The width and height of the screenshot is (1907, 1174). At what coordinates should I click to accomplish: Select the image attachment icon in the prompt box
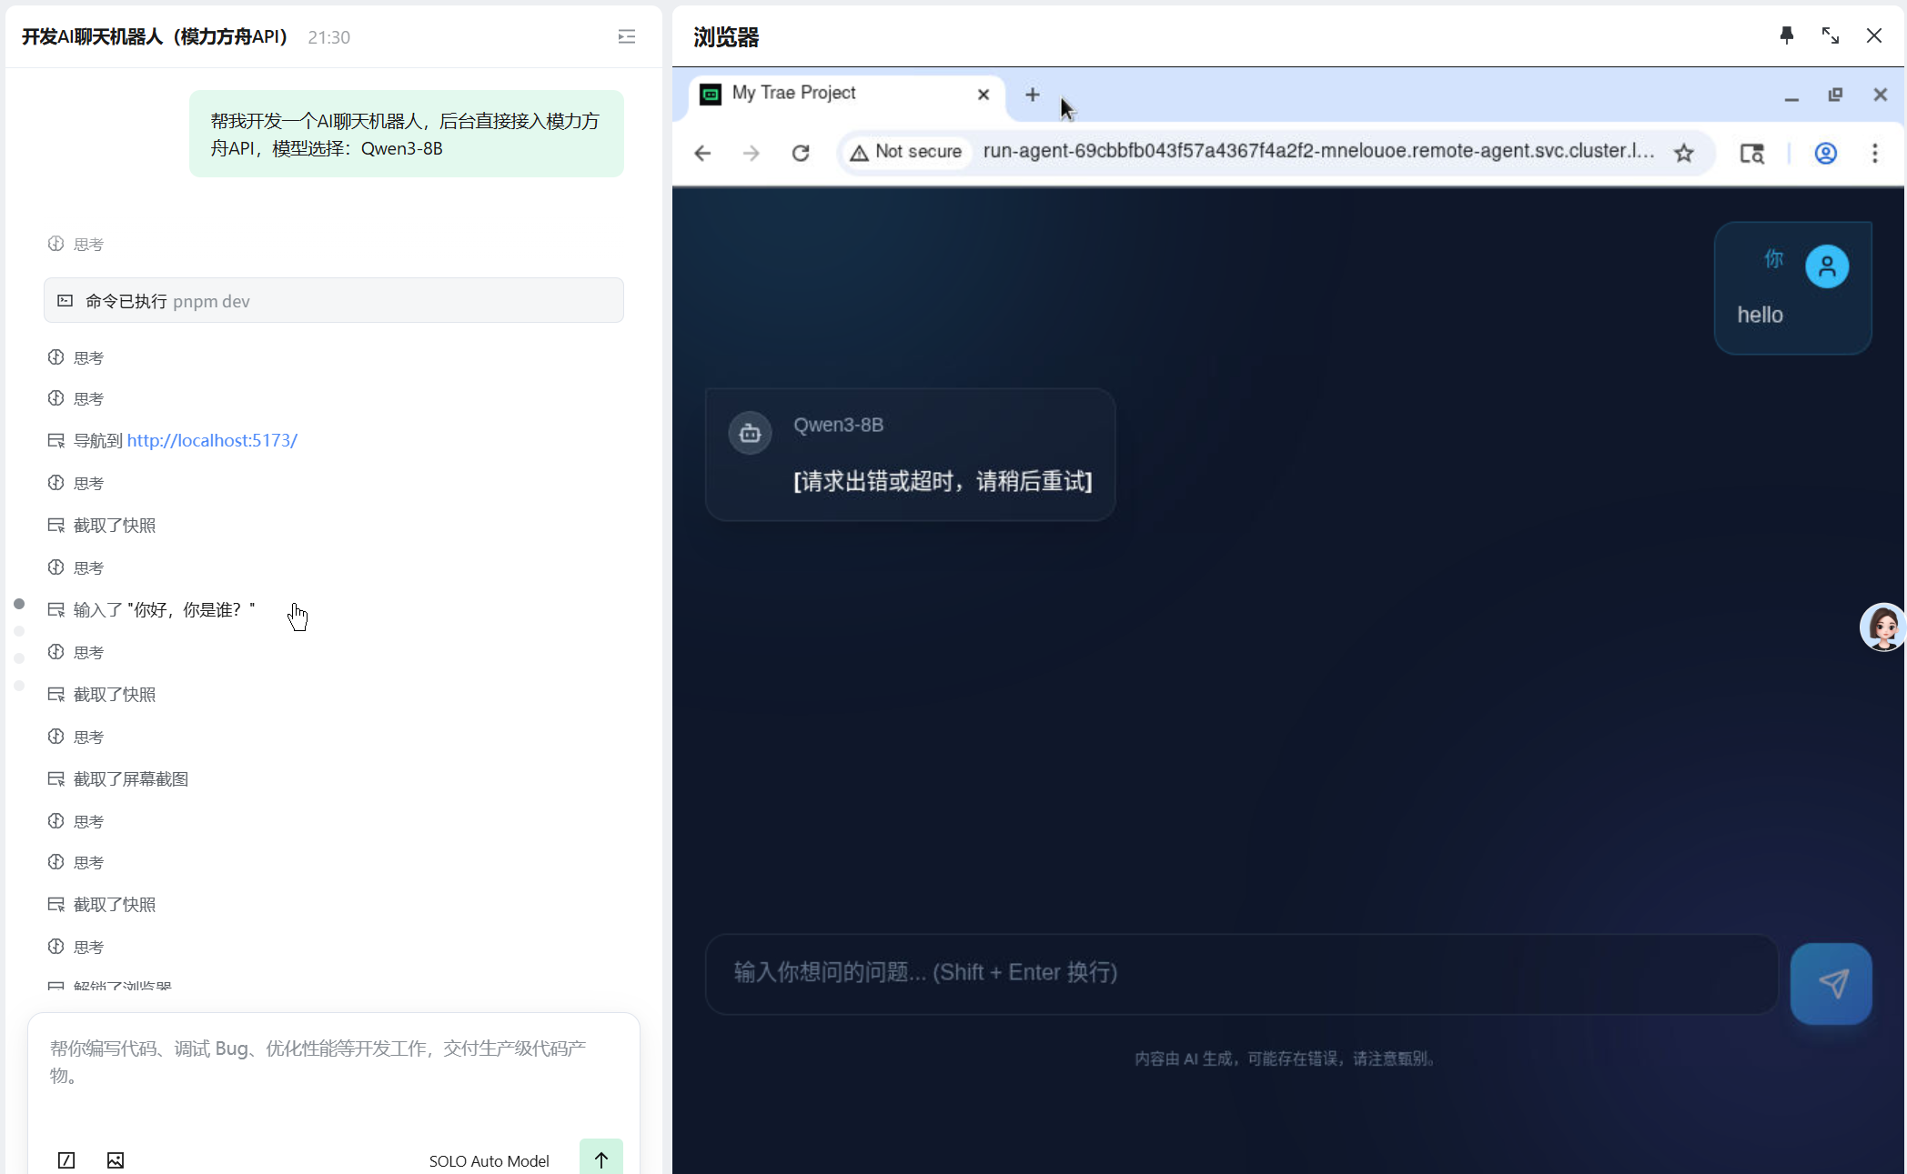(115, 1160)
